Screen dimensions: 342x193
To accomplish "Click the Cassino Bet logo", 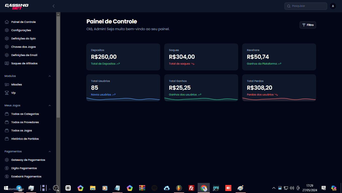I will 17,6.
